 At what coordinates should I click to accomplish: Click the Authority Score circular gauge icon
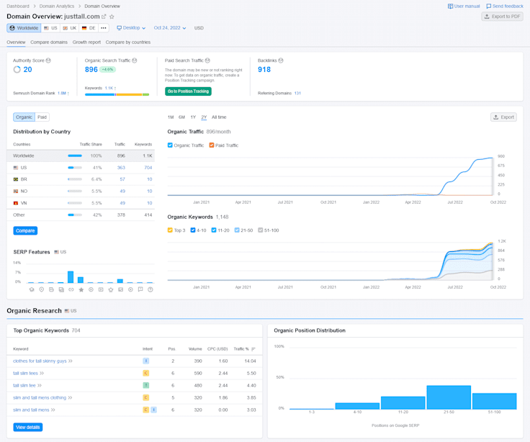click(x=17, y=70)
